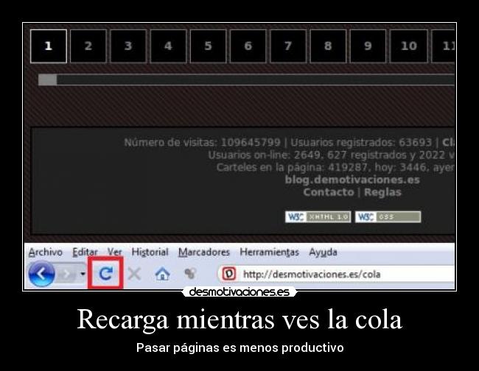Go to page 8 in pagination
This screenshot has width=479, height=371.
click(x=328, y=46)
